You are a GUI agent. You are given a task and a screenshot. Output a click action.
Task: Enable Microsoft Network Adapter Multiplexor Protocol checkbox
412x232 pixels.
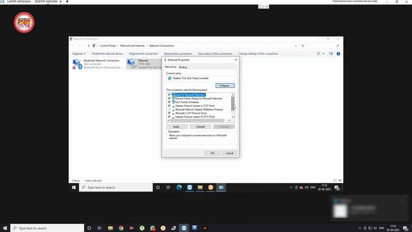pyautogui.click(x=169, y=110)
